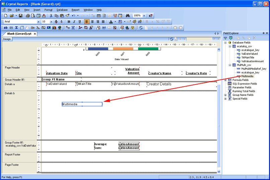Screen dimensions: 270x180
Task: Toggle Underline formatting
Action: (80, 22)
